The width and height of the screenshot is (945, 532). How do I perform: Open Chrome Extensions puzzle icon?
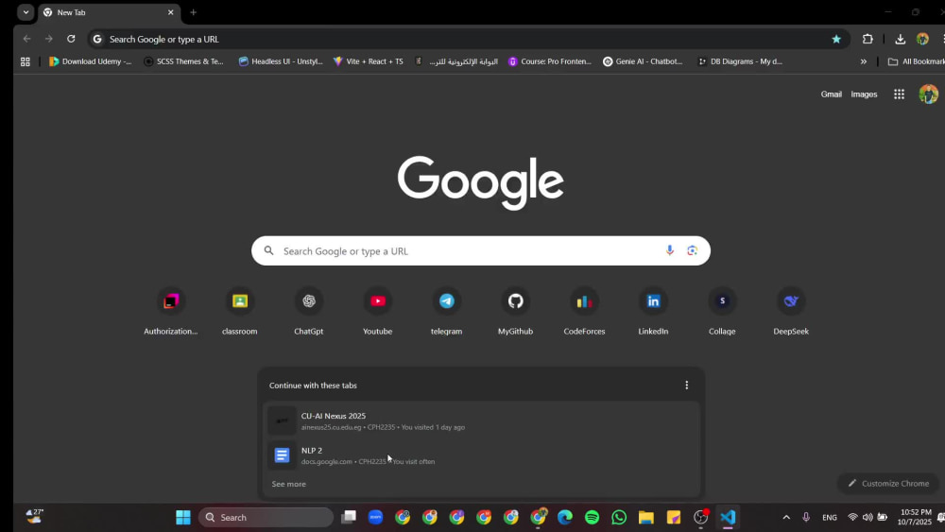pos(868,39)
